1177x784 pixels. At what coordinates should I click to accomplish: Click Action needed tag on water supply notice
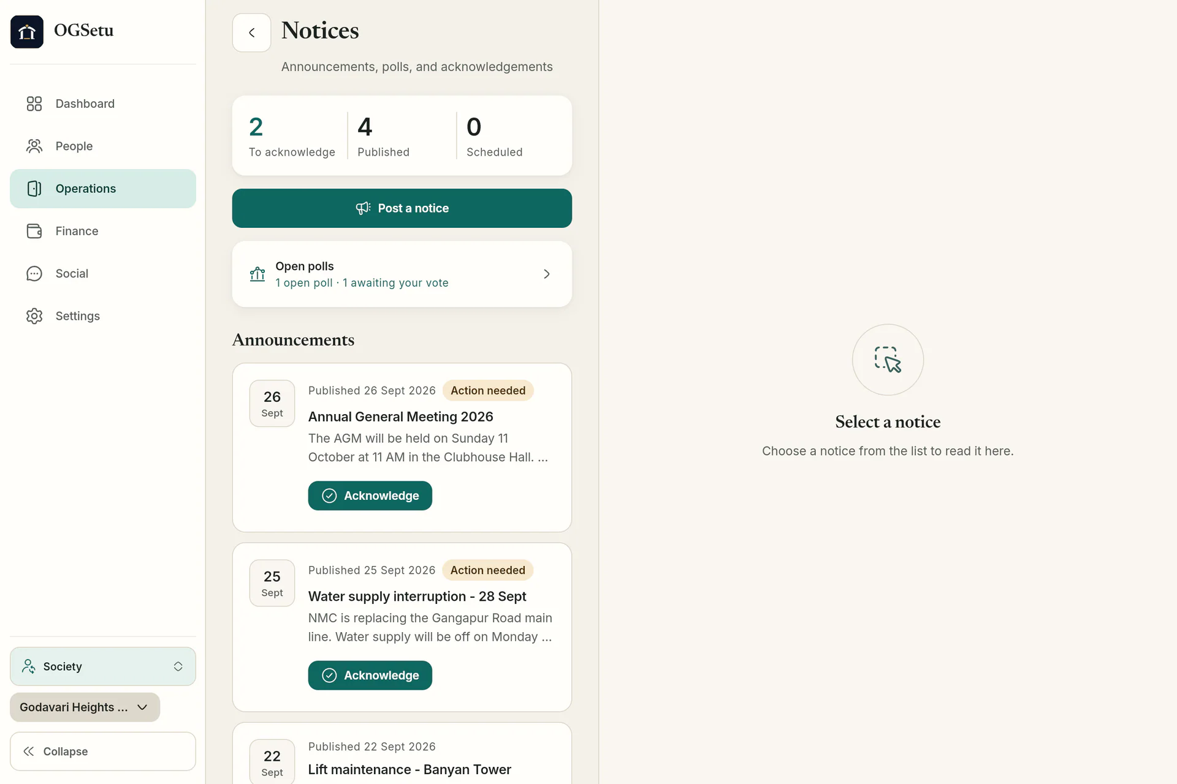488,570
